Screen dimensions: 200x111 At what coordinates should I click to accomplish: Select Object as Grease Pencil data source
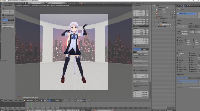click(11, 20)
